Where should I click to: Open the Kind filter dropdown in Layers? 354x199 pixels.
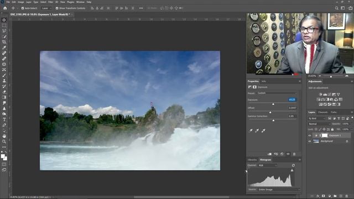point(317,118)
